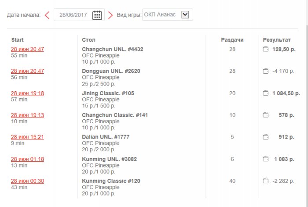Click the Start column header

coord(17,40)
